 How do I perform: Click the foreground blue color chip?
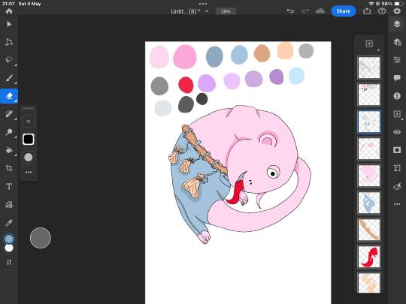pos(9,239)
